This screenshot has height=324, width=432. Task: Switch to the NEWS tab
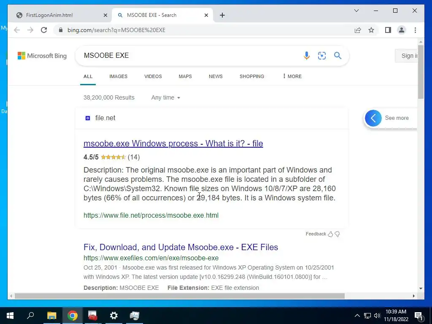[216, 76]
